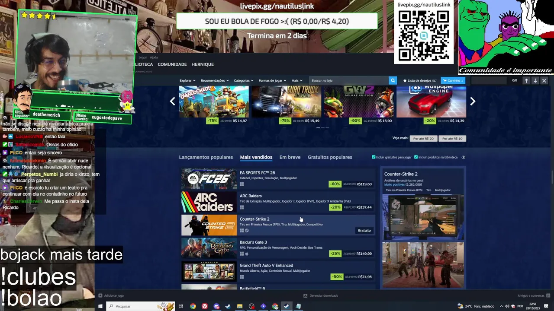Switch to Gratuitos populares tab
This screenshot has width=554, height=311.
[x=330, y=157]
